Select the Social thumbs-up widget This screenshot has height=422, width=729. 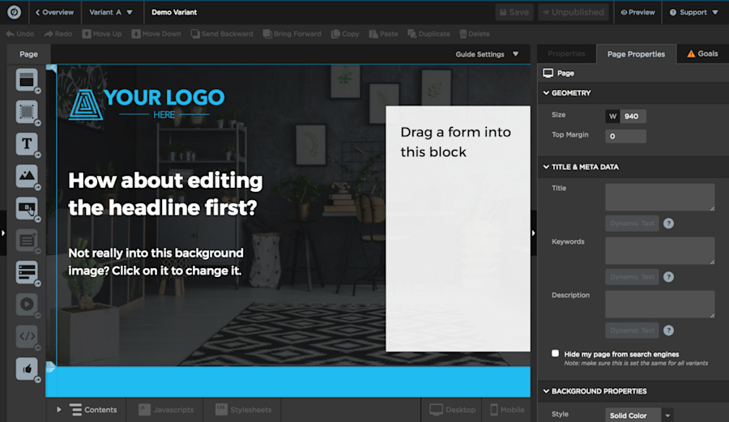pyautogui.click(x=27, y=369)
